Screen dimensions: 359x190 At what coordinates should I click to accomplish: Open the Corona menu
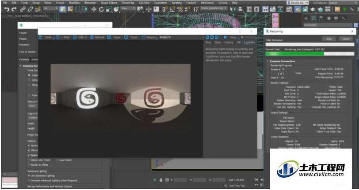click(222, 3)
